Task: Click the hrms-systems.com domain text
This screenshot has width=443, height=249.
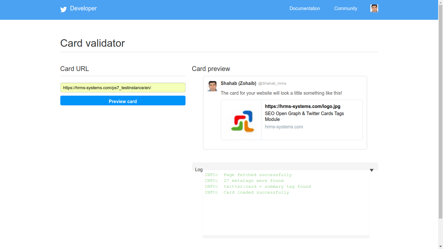Action: 284,127
